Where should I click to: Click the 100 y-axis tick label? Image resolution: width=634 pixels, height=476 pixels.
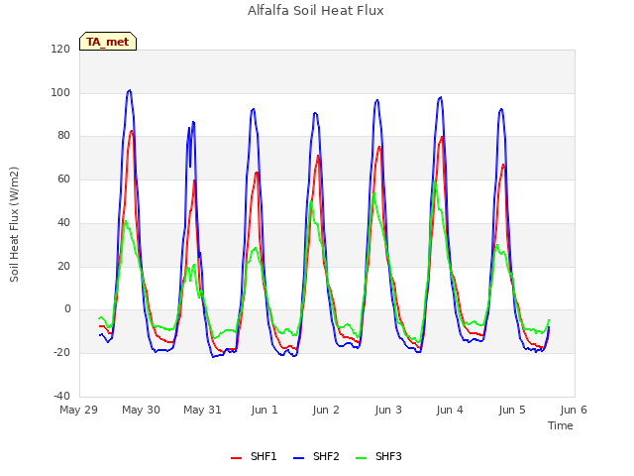click(60, 92)
